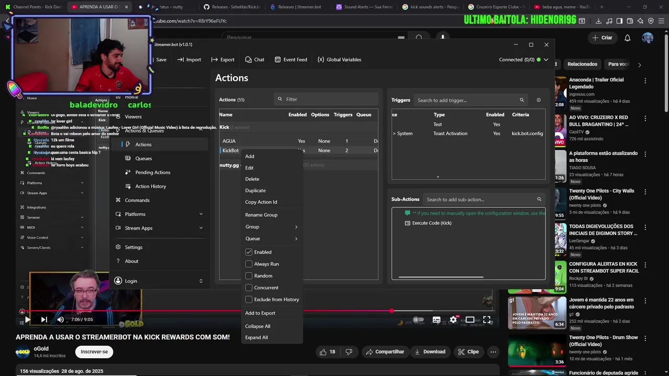The height and width of the screenshot is (376, 669).
Task: Switch YouTube player to theater mode
Action: click(x=470, y=320)
